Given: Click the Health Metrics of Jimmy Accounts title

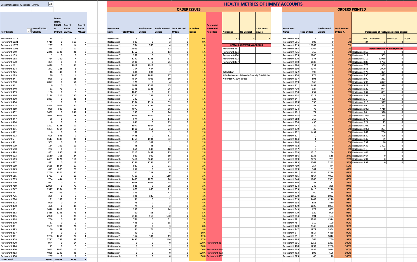Looking at the screenshot, I should tap(263, 4).
